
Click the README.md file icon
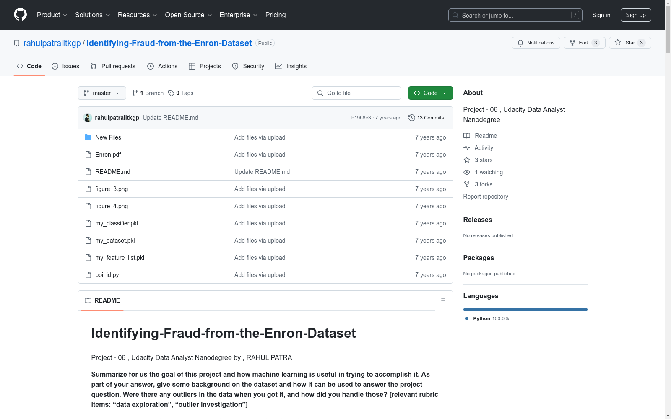tap(88, 172)
